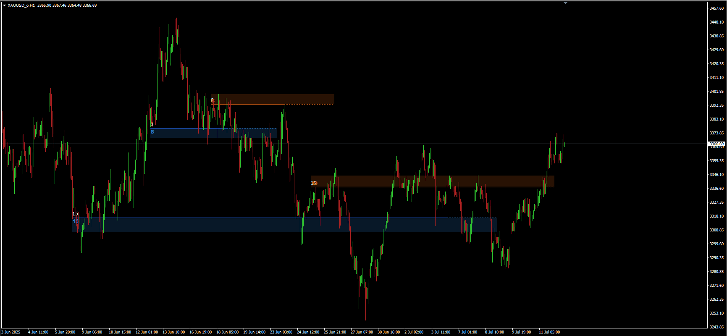Click the 3457.60 price on the scale
Screen dimensions: 727x336
pos(717,8)
